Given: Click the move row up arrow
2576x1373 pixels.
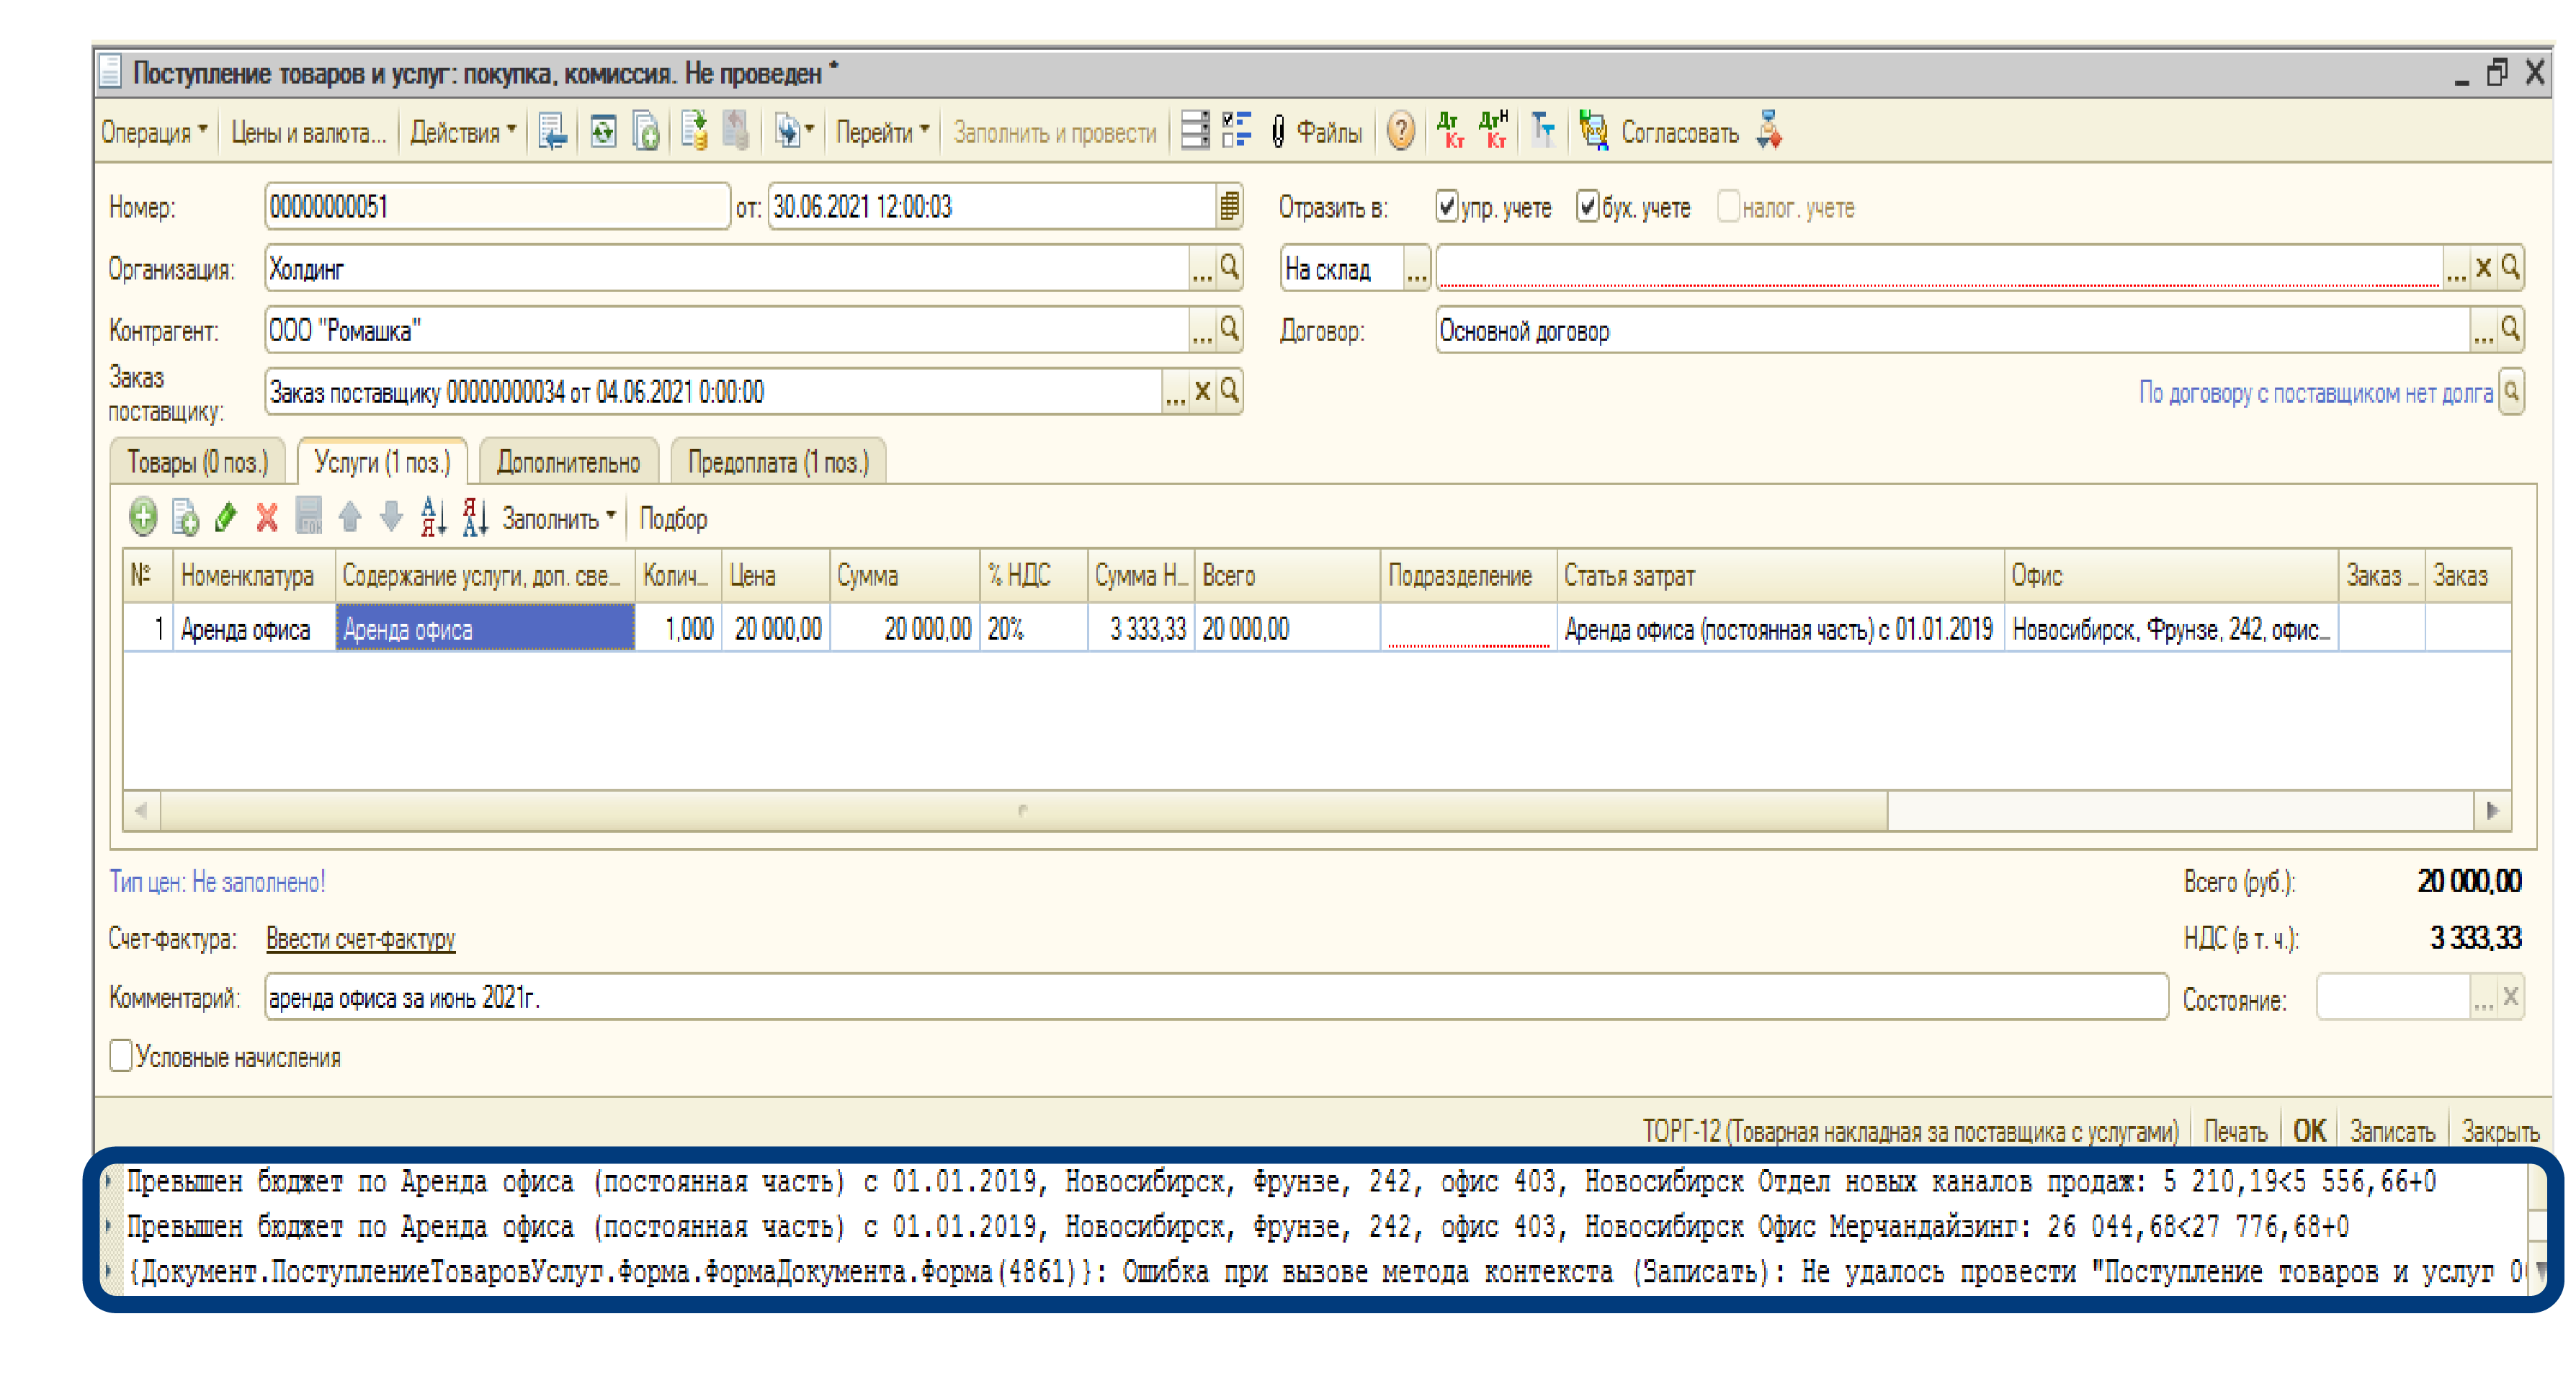Looking at the screenshot, I should click(350, 517).
